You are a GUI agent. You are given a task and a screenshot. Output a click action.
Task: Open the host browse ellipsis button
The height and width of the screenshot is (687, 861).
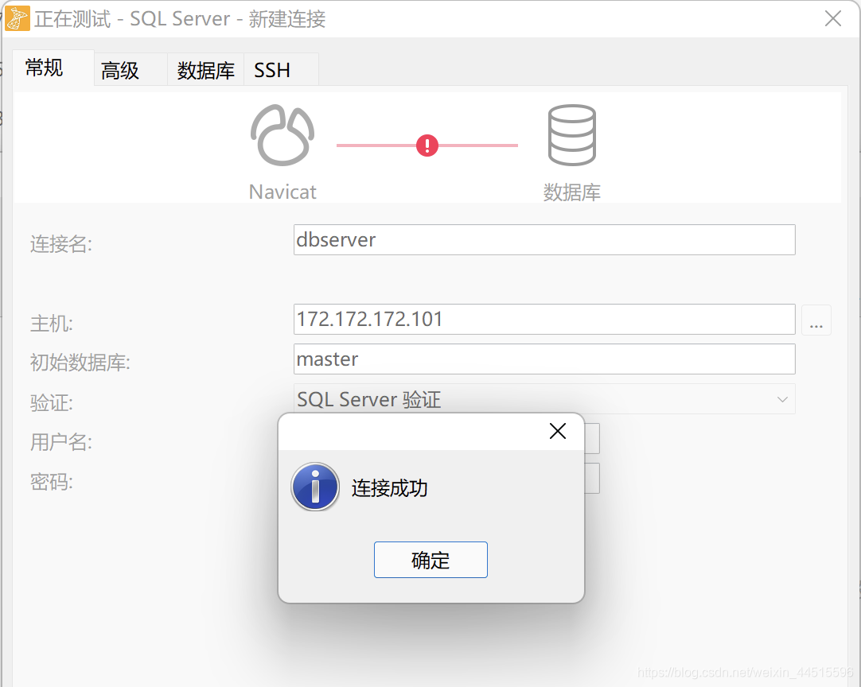[816, 319]
